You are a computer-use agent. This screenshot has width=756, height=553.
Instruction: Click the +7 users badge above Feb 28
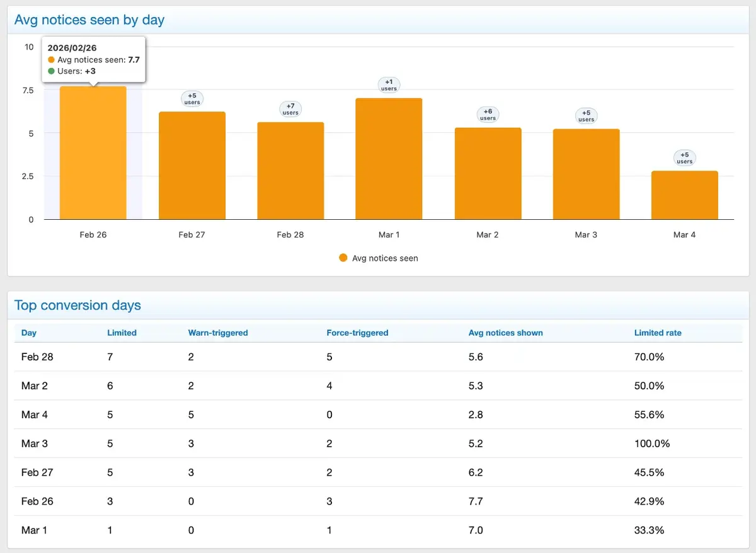pyautogui.click(x=290, y=109)
